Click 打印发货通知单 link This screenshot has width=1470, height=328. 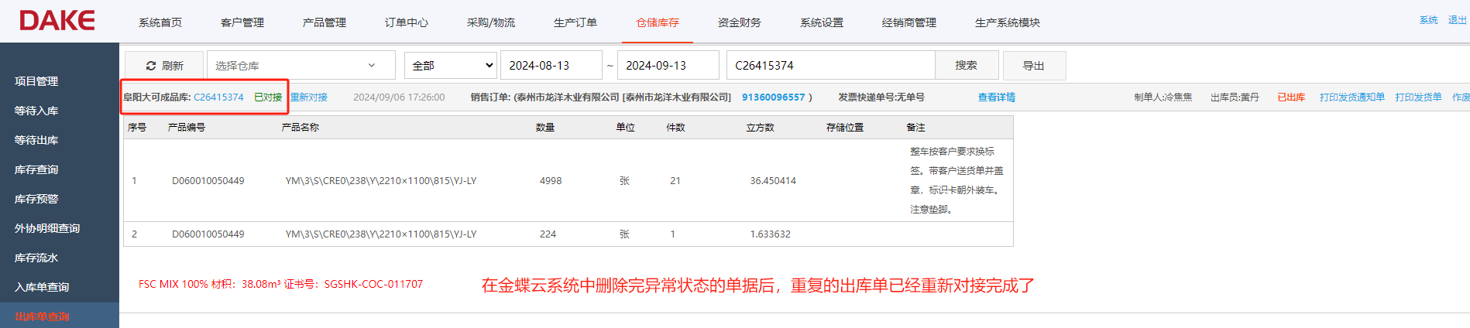click(1352, 97)
